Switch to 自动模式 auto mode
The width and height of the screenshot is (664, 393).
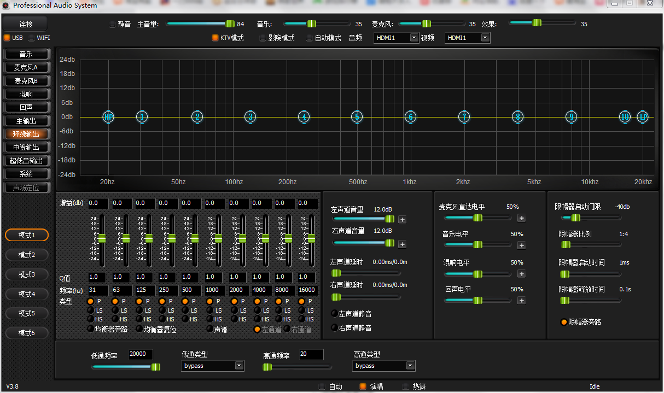point(310,38)
